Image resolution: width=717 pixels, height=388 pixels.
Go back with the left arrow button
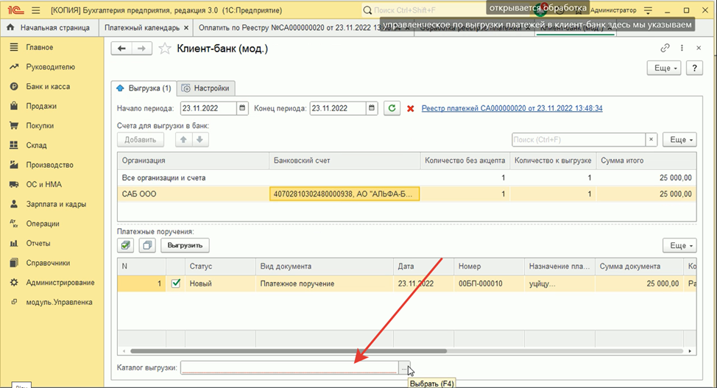click(x=121, y=49)
